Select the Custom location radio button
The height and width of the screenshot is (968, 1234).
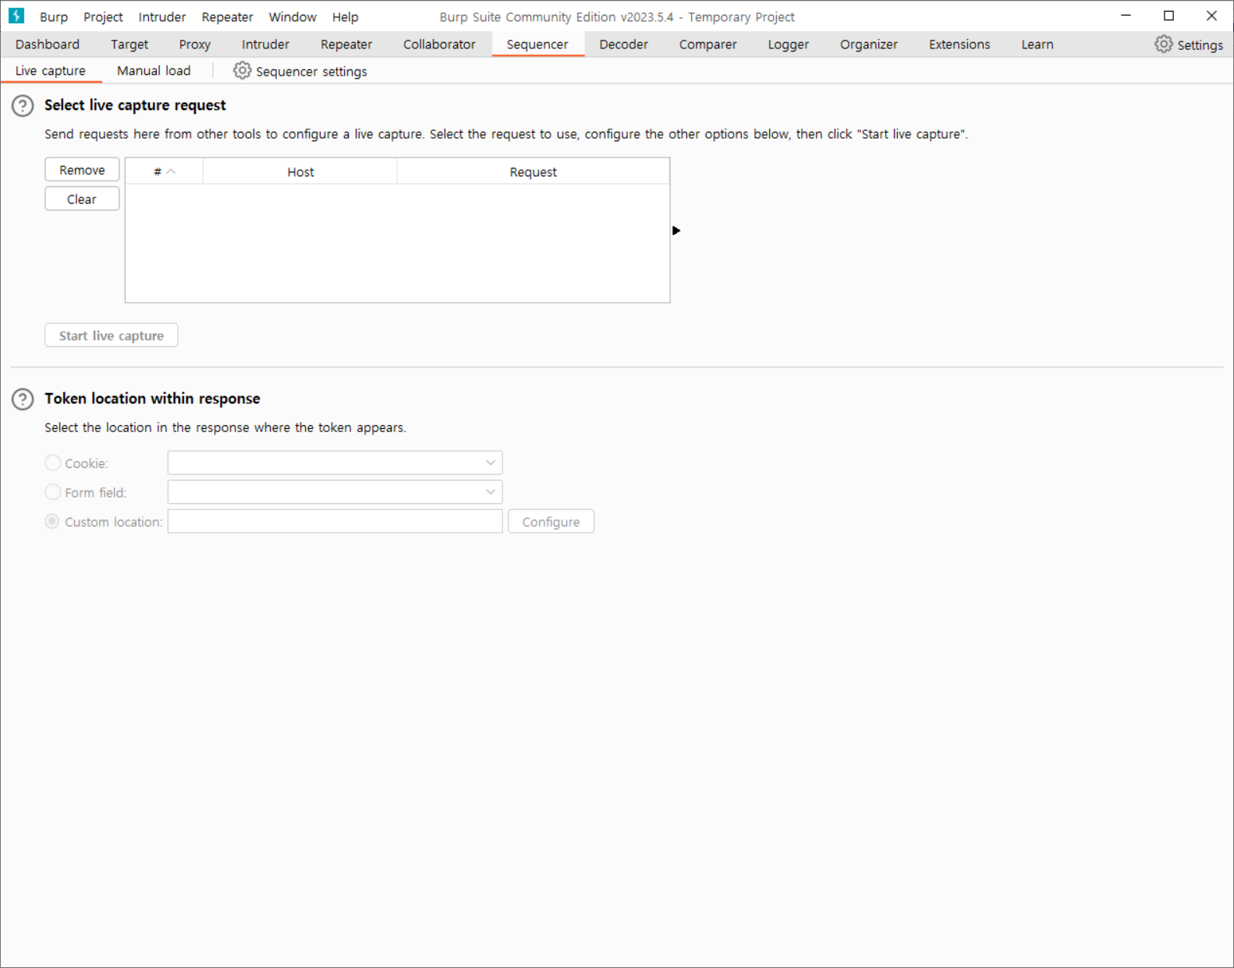pyautogui.click(x=52, y=521)
